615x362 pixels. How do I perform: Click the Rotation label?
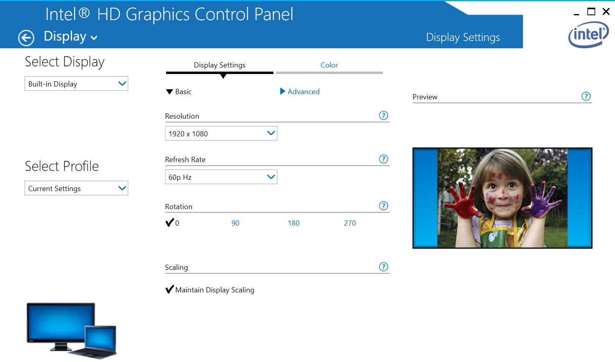pos(179,207)
